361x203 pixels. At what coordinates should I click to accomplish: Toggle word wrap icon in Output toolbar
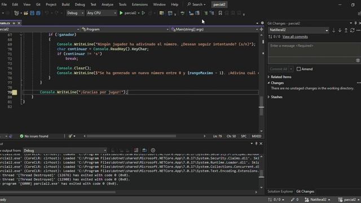click(144, 151)
